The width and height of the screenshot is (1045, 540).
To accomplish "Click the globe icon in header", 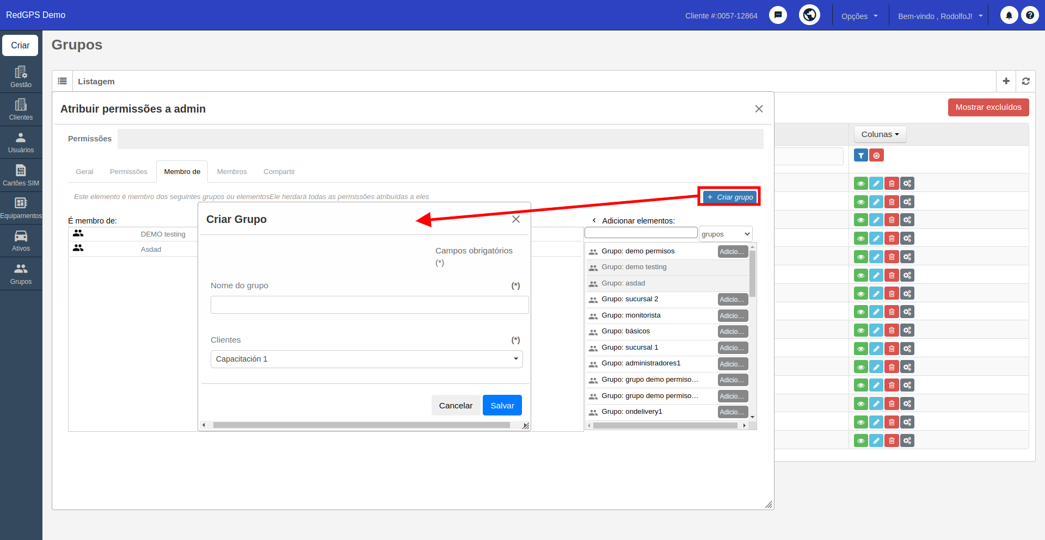I will tap(809, 15).
